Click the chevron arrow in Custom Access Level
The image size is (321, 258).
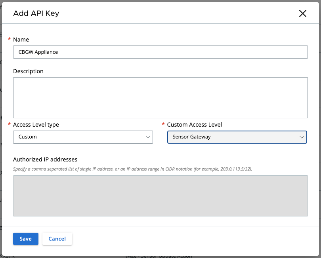coord(302,137)
